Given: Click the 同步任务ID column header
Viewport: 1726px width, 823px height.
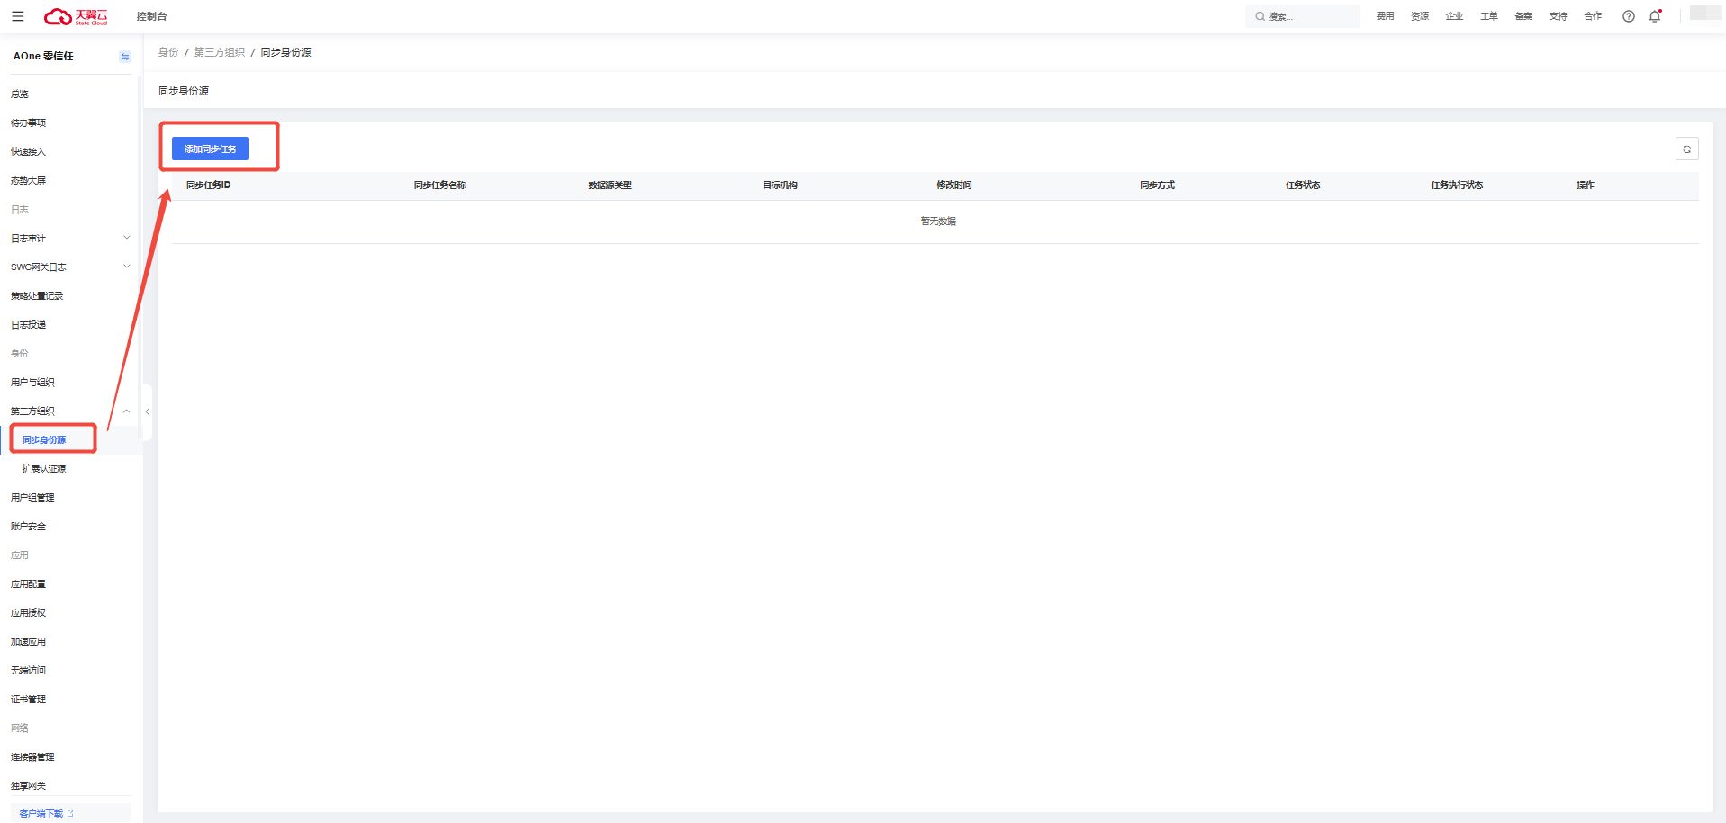Looking at the screenshot, I should point(209,185).
